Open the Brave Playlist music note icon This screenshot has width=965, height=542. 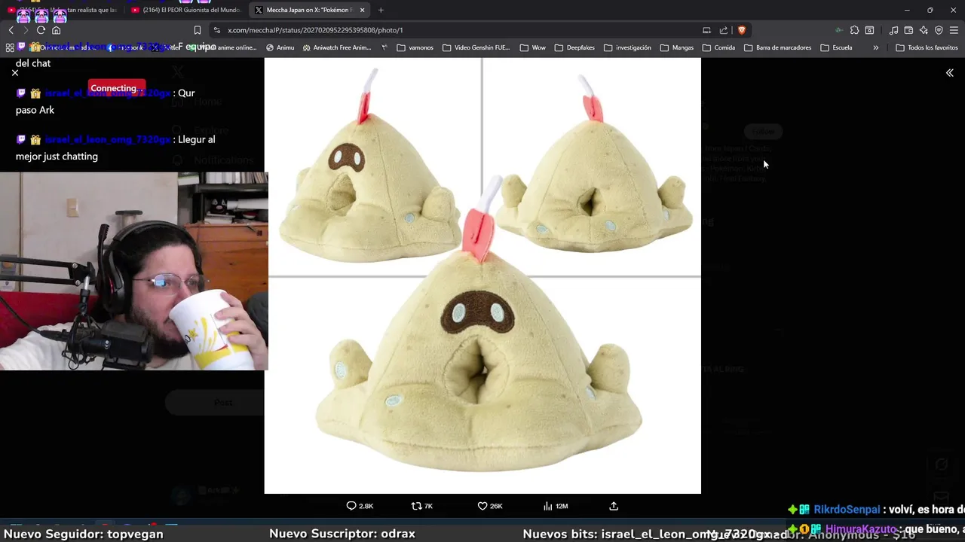coord(893,30)
